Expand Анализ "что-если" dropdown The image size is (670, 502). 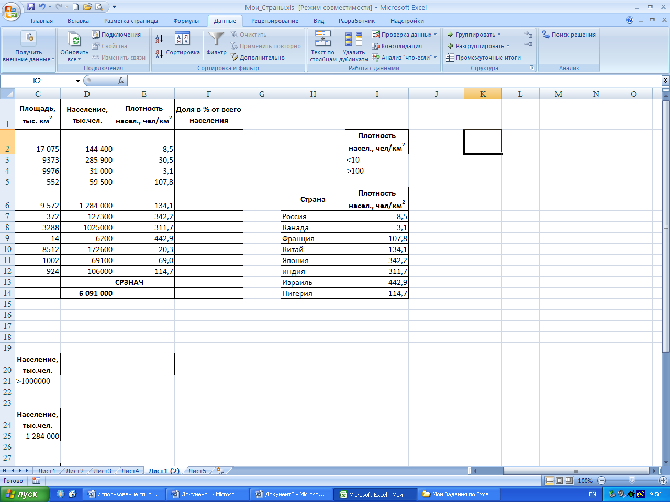(435, 58)
